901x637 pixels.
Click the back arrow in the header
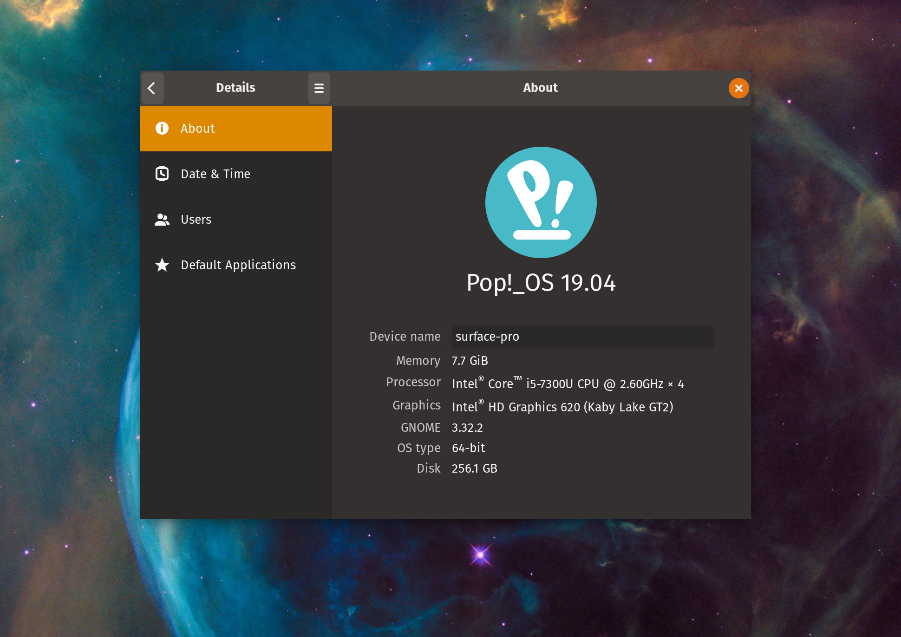pos(152,88)
